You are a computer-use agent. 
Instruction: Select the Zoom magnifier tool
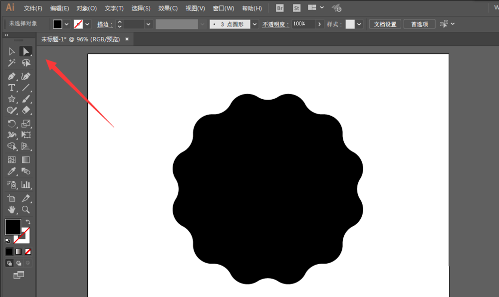point(26,210)
